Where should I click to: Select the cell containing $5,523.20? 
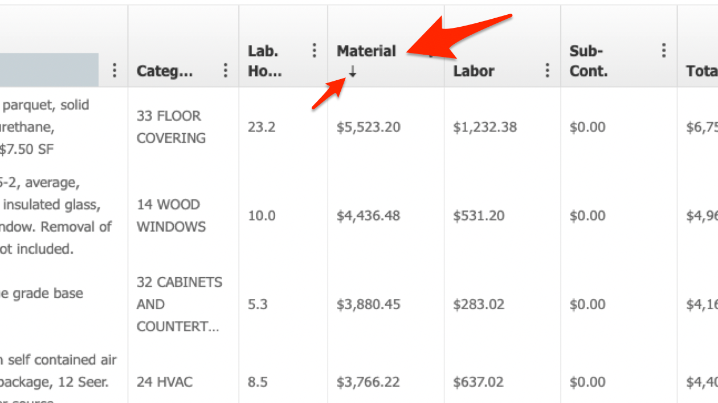coord(368,126)
